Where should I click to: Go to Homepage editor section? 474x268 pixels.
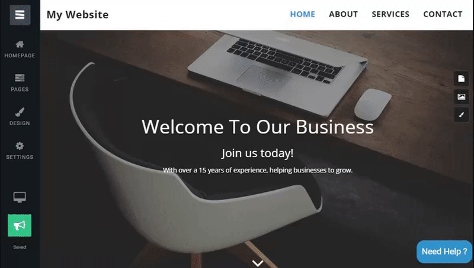(x=20, y=50)
